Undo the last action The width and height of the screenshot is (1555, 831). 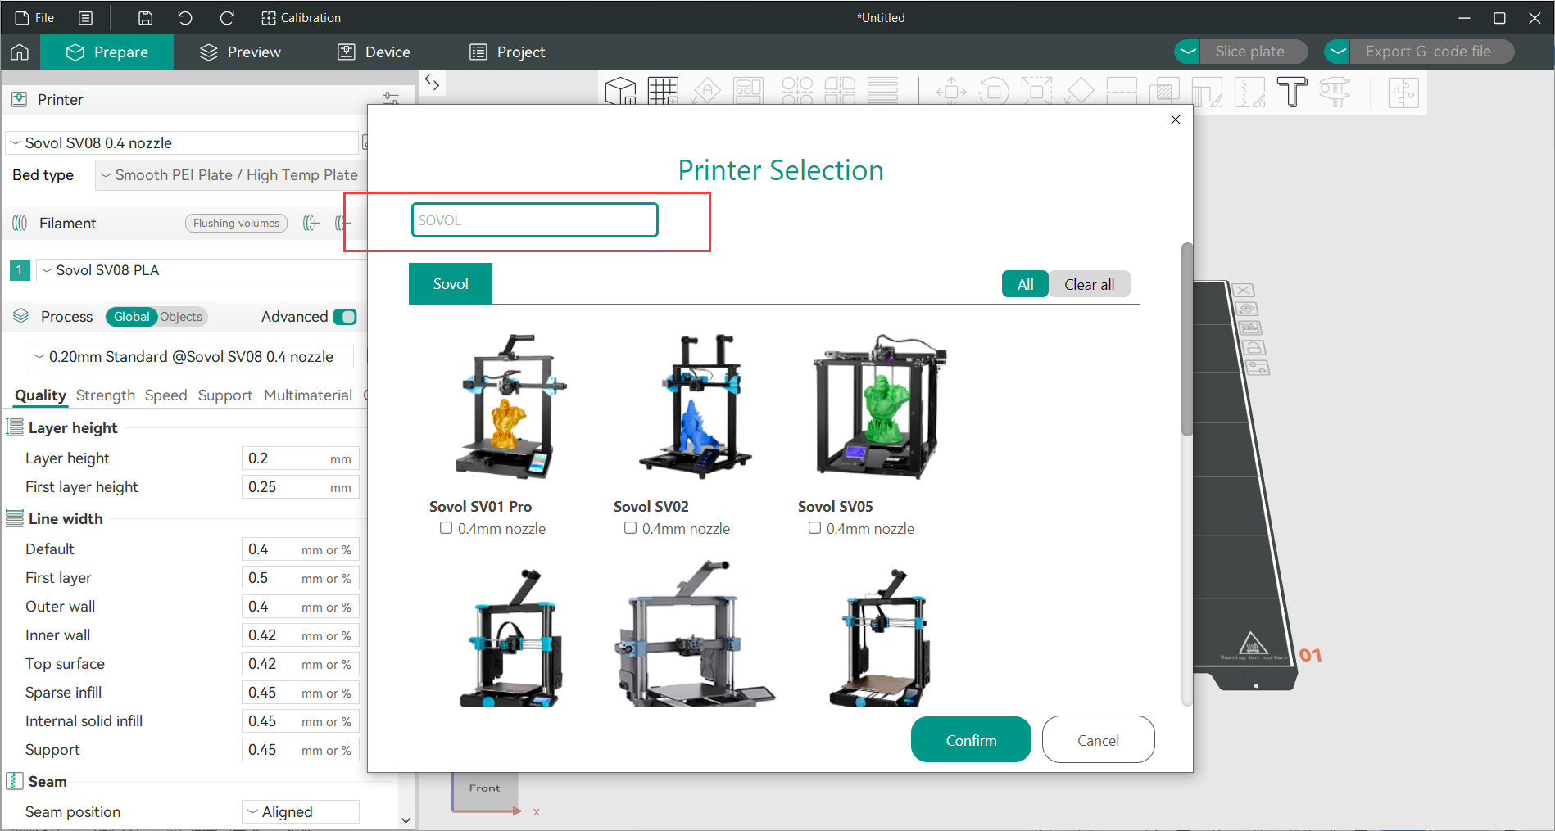(185, 17)
